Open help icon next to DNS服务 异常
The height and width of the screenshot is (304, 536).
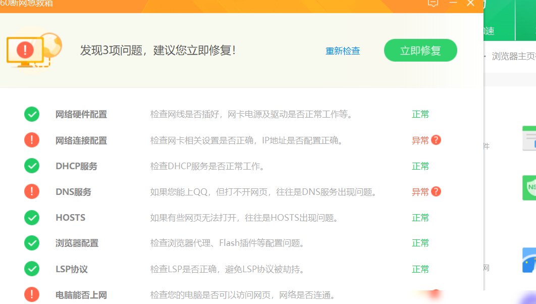(436, 191)
